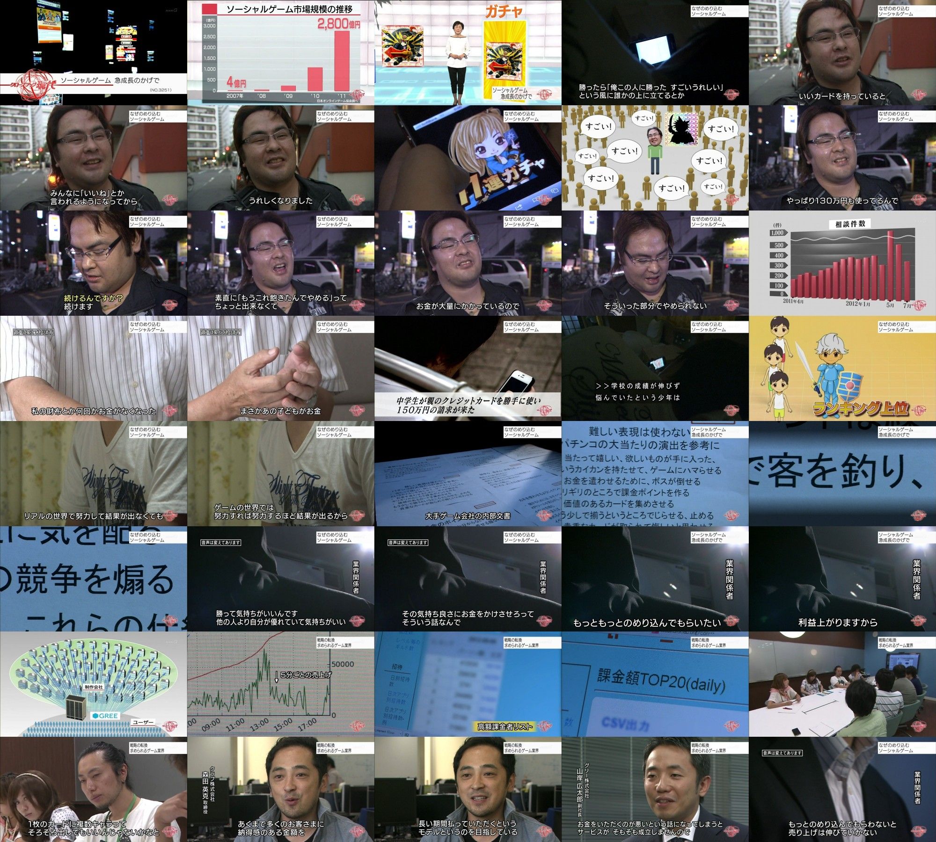Open the 高額課金者リスト screen frame

[468, 684]
